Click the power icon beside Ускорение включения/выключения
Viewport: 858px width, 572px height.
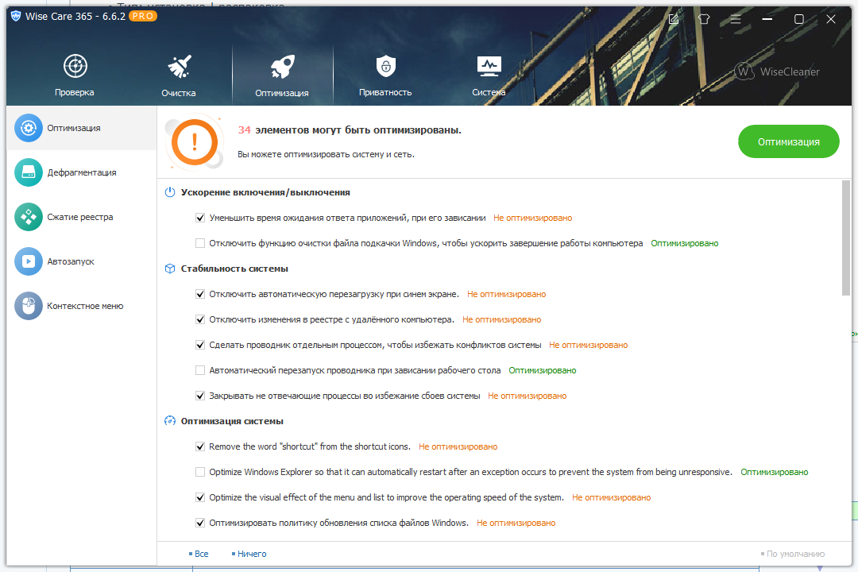click(x=170, y=192)
